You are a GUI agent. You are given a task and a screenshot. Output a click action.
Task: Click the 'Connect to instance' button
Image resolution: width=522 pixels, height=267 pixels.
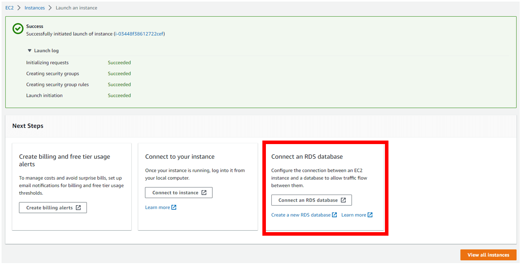[179, 193]
